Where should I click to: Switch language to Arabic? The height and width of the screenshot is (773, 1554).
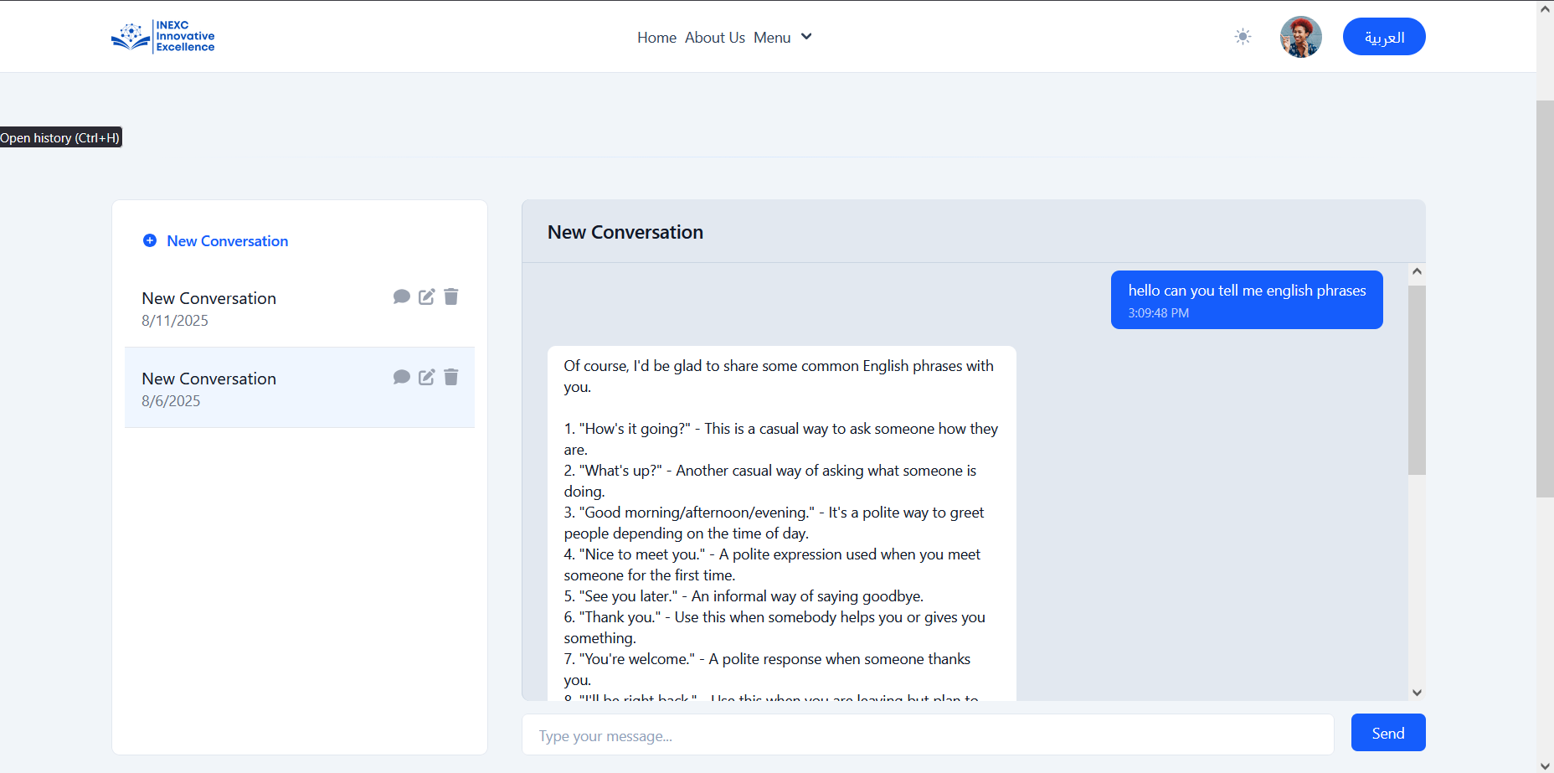(1384, 37)
